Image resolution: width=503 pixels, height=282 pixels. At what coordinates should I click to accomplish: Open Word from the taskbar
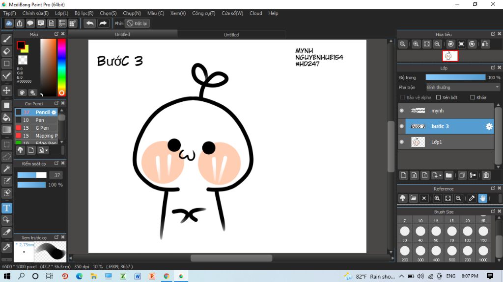pyautogui.click(x=138, y=276)
